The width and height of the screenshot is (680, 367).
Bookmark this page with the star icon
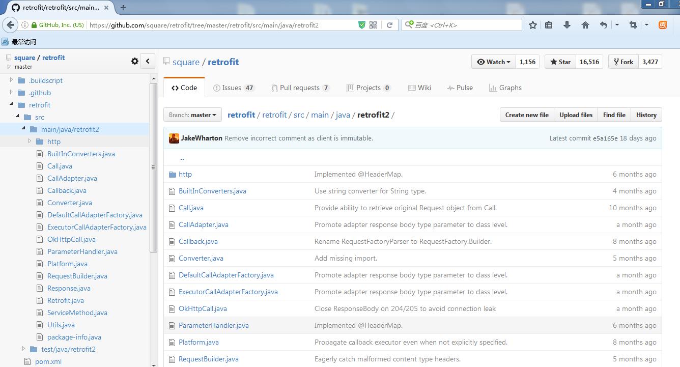coord(533,25)
